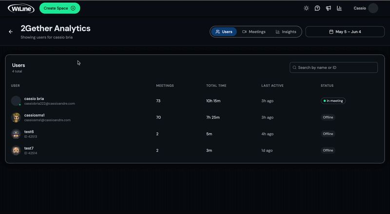Click cassiobria222@cassioandre.com email
This screenshot has width=390, height=214.
(50, 103)
